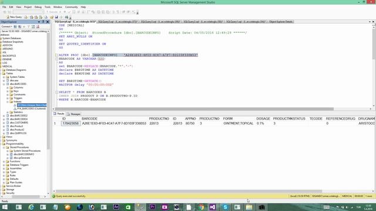The width and height of the screenshot is (376, 211).
Task: Open the Help menu
Action: click(x=83, y=7)
